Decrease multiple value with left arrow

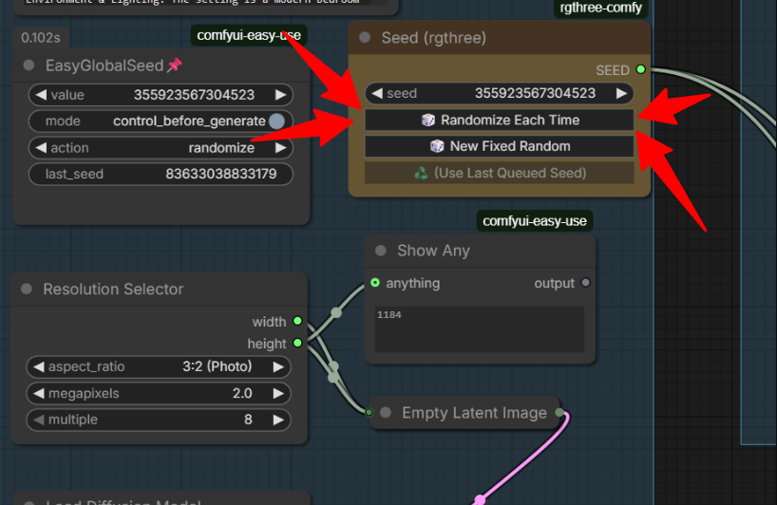[x=39, y=420]
